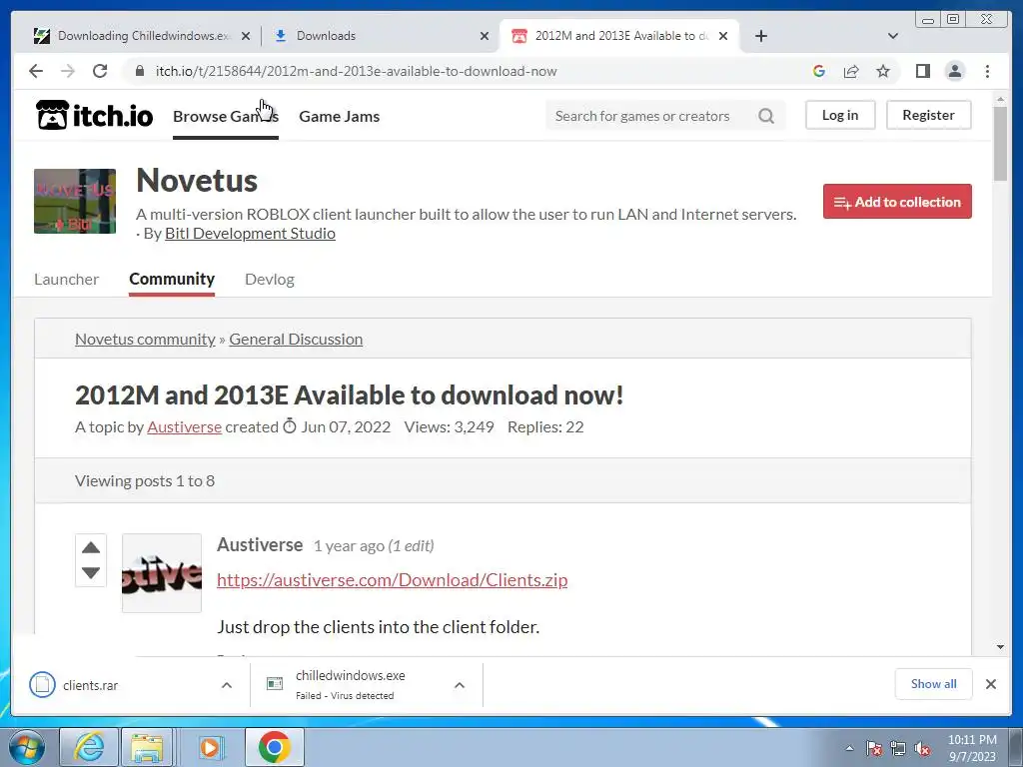Close the downloads bar
The width and height of the screenshot is (1023, 767).
990,684
